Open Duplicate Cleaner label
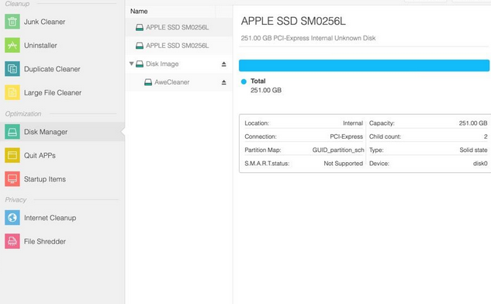Image resolution: width=491 pixels, height=304 pixels. pos(52,69)
